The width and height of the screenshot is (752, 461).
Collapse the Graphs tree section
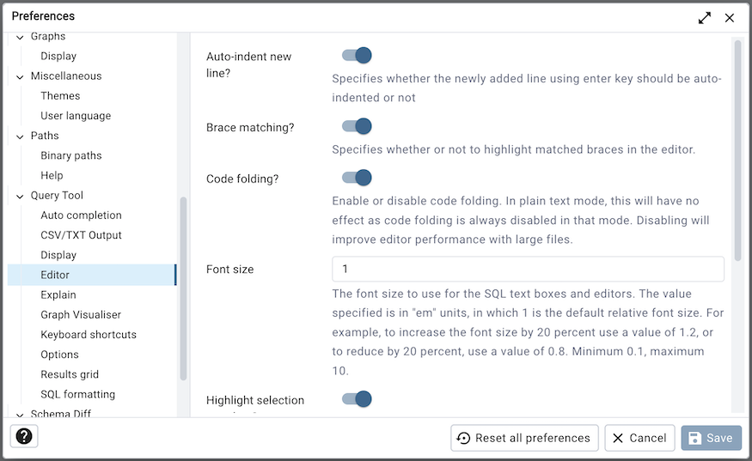point(20,37)
